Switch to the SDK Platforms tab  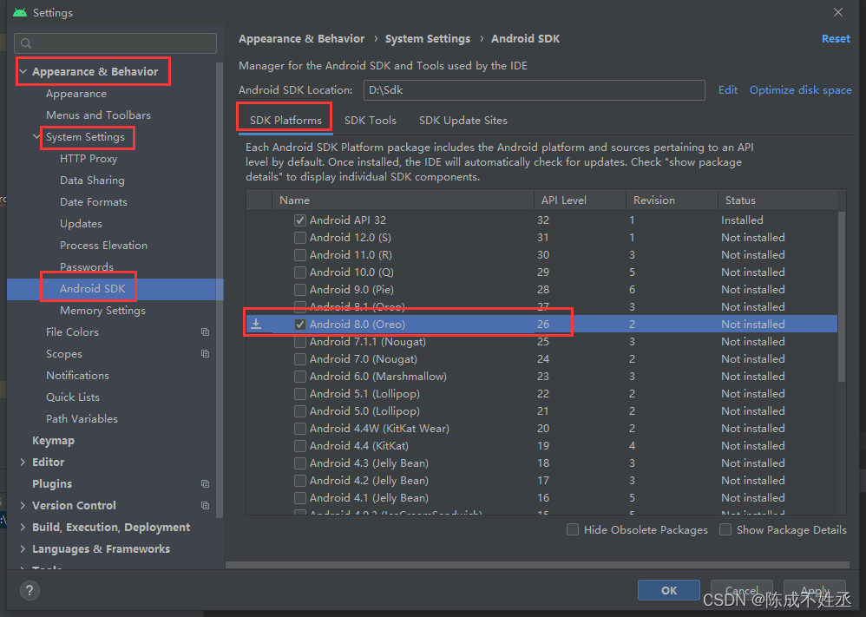pyautogui.click(x=285, y=121)
